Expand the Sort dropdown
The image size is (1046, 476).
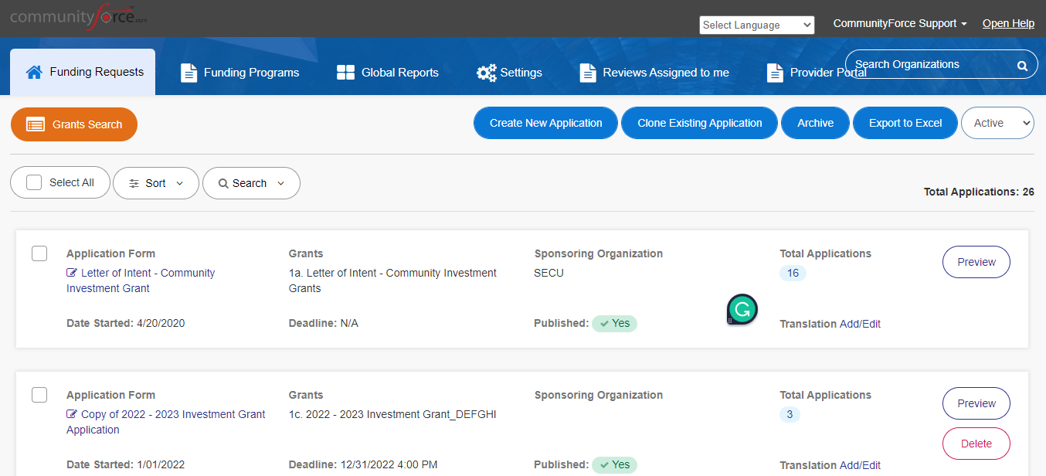tap(156, 183)
